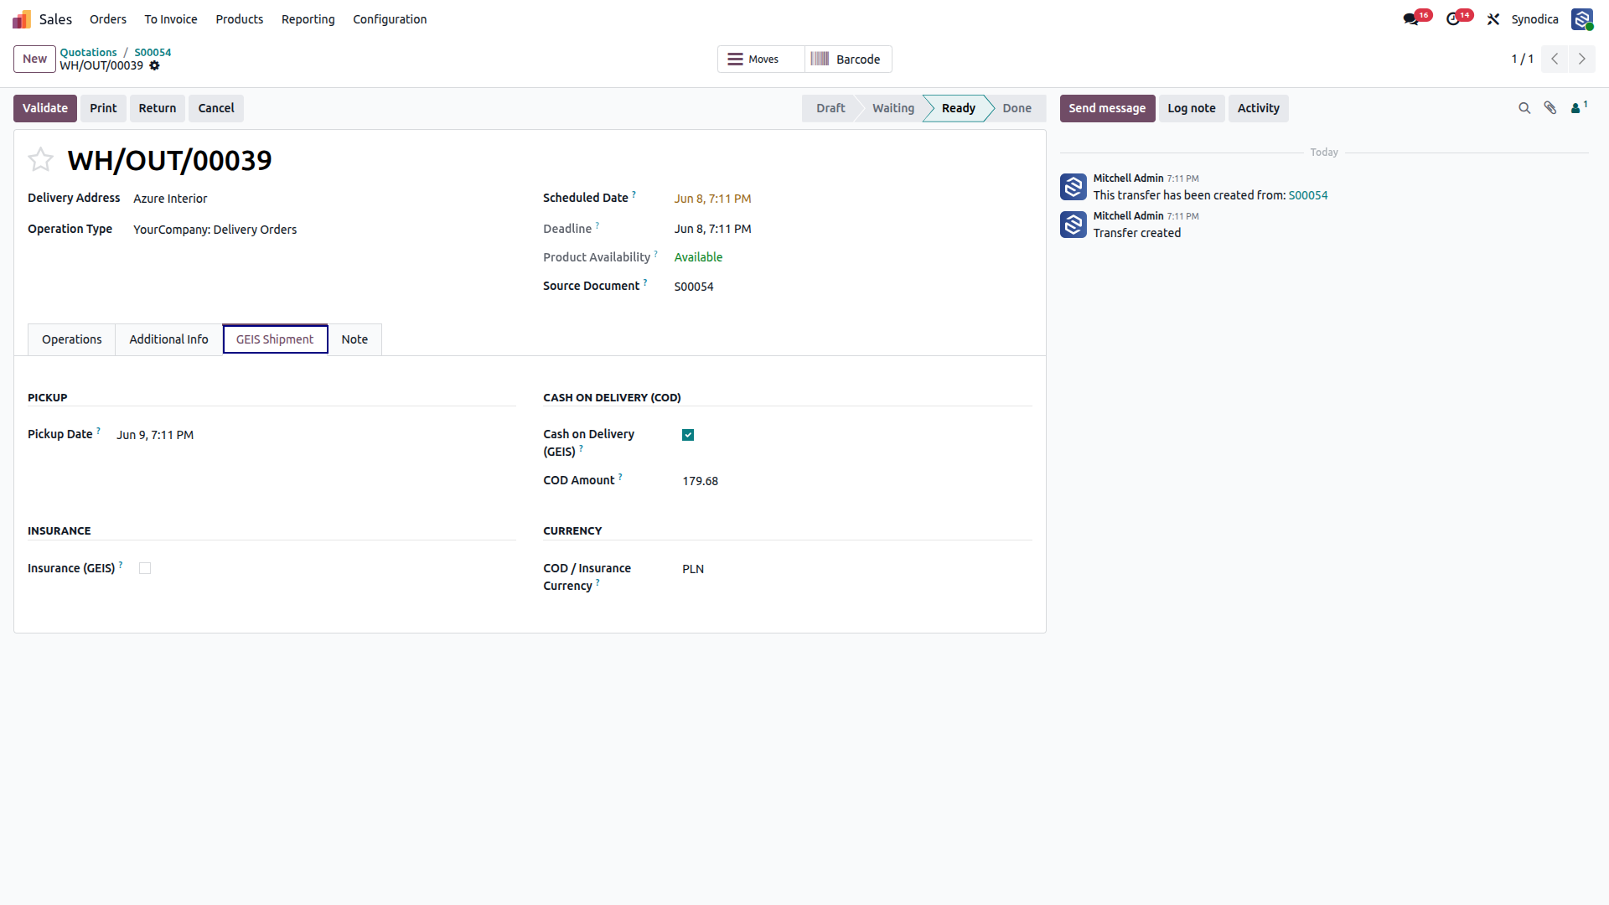Go to previous record arrow
This screenshot has height=905, width=1609.
[1555, 59]
